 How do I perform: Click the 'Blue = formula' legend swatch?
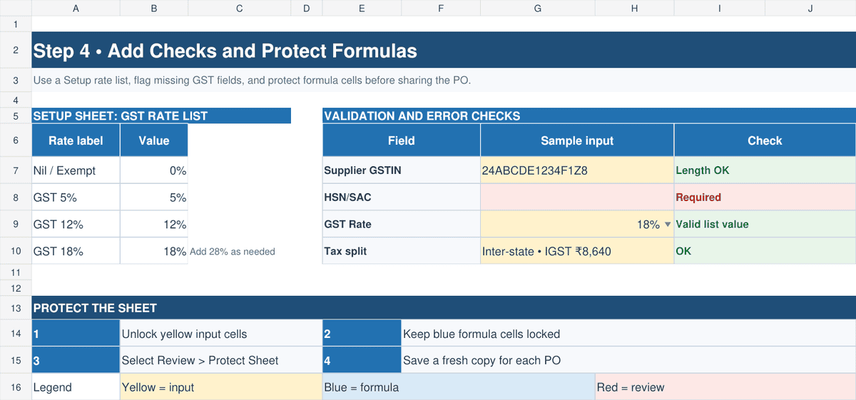(x=459, y=387)
